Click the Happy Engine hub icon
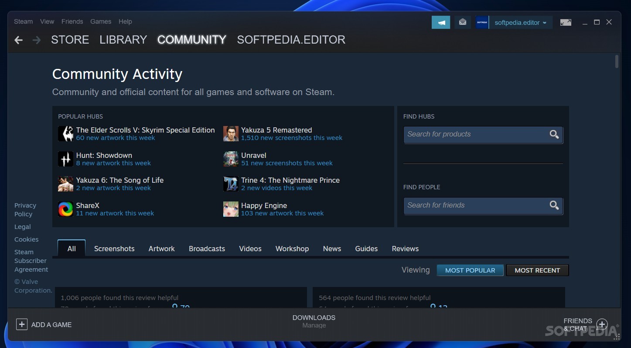Image resolution: width=631 pixels, height=348 pixels. coord(231,209)
